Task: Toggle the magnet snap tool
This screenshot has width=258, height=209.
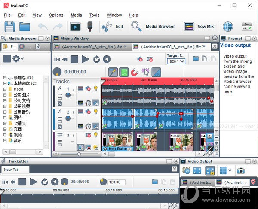Action: click(x=135, y=72)
